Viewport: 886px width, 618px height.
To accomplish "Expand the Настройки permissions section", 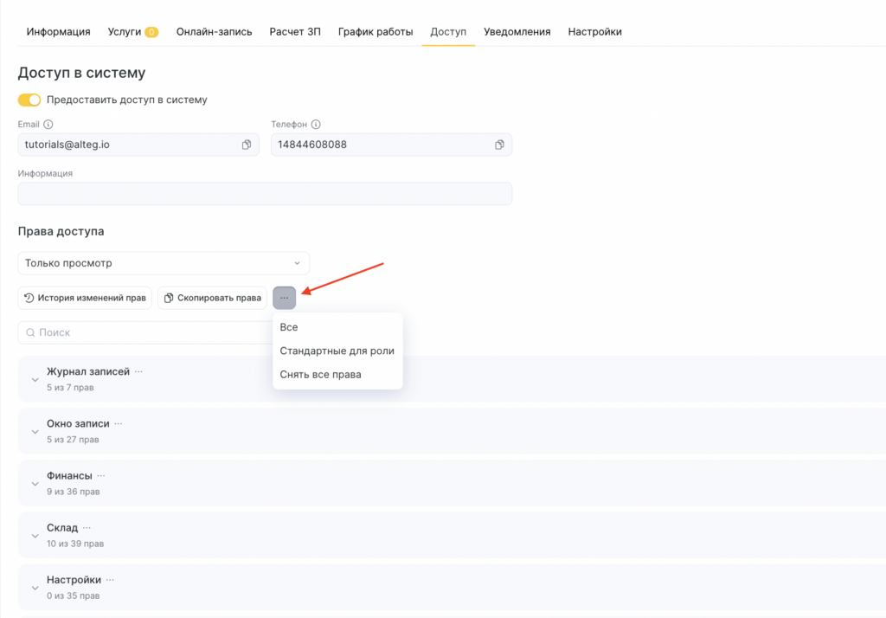I will point(35,588).
